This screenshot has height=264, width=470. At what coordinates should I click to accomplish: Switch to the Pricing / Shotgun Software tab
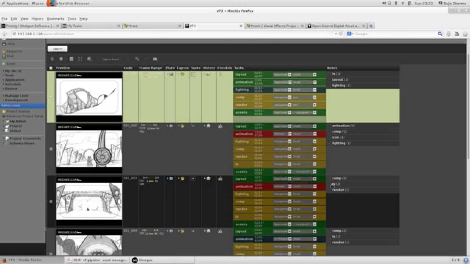click(x=30, y=26)
